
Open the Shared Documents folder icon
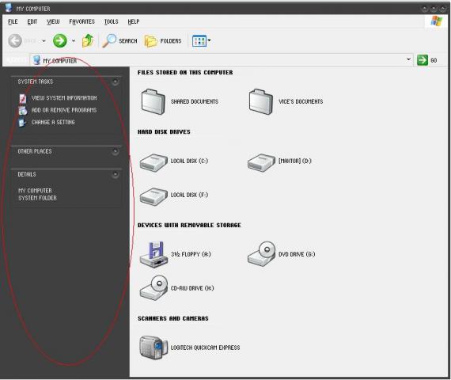point(153,101)
